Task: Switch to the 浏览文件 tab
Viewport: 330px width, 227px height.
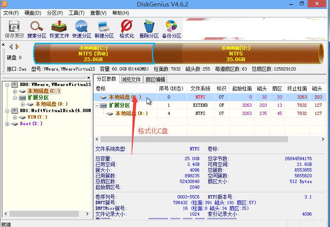Action: coord(131,79)
